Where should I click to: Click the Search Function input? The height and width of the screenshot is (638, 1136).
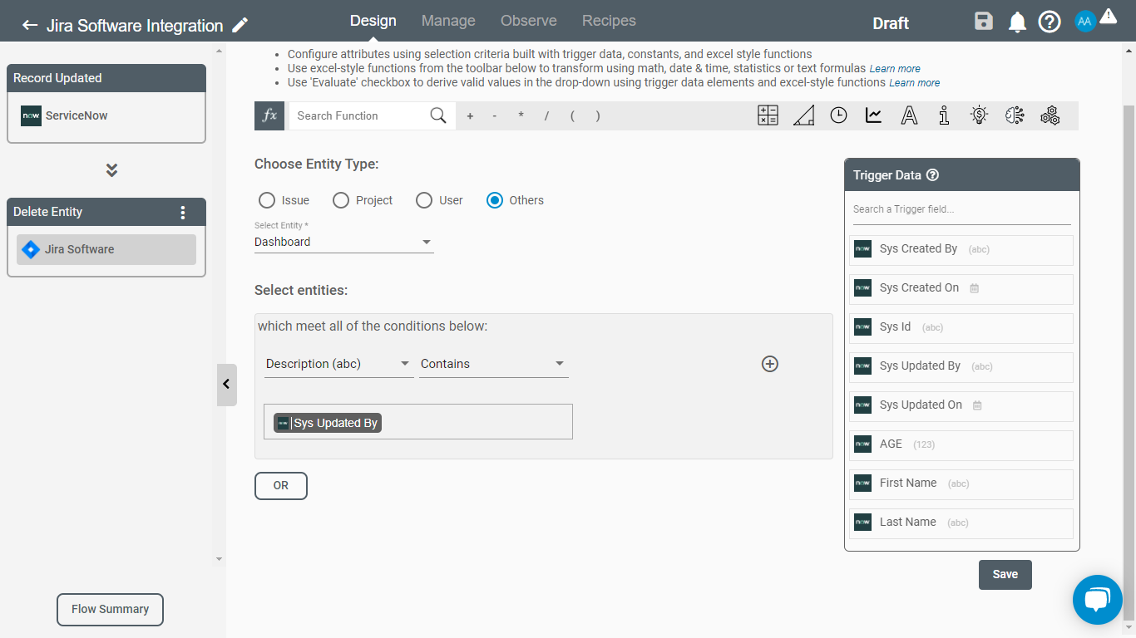pyautogui.click(x=359, y=115)
